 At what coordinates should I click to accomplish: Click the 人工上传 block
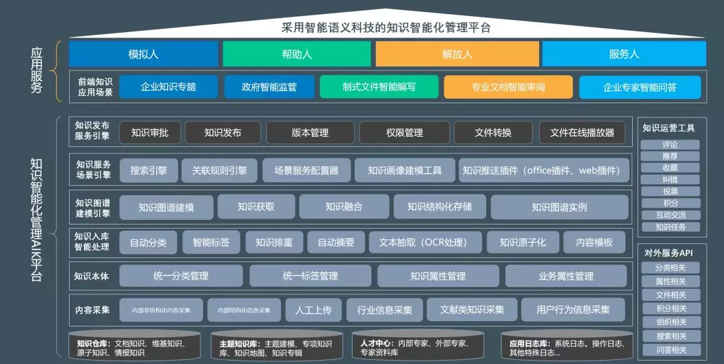pos(314,310)
